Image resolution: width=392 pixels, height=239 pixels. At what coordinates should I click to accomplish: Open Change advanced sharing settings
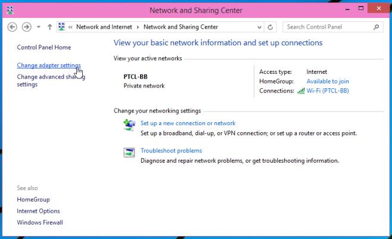click(51, 80)
